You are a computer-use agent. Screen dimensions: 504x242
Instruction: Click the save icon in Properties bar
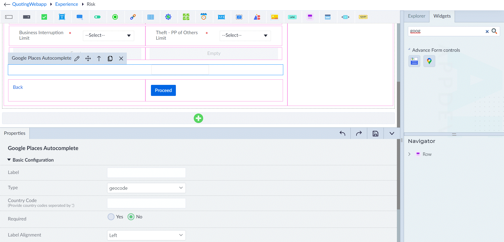point(375,133)
